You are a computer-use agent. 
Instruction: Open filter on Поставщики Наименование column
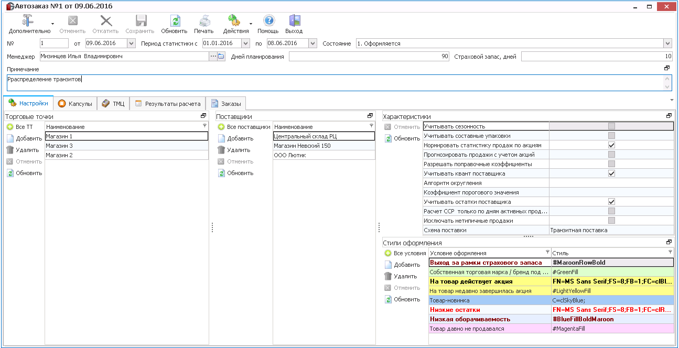(x=371, y=126)
